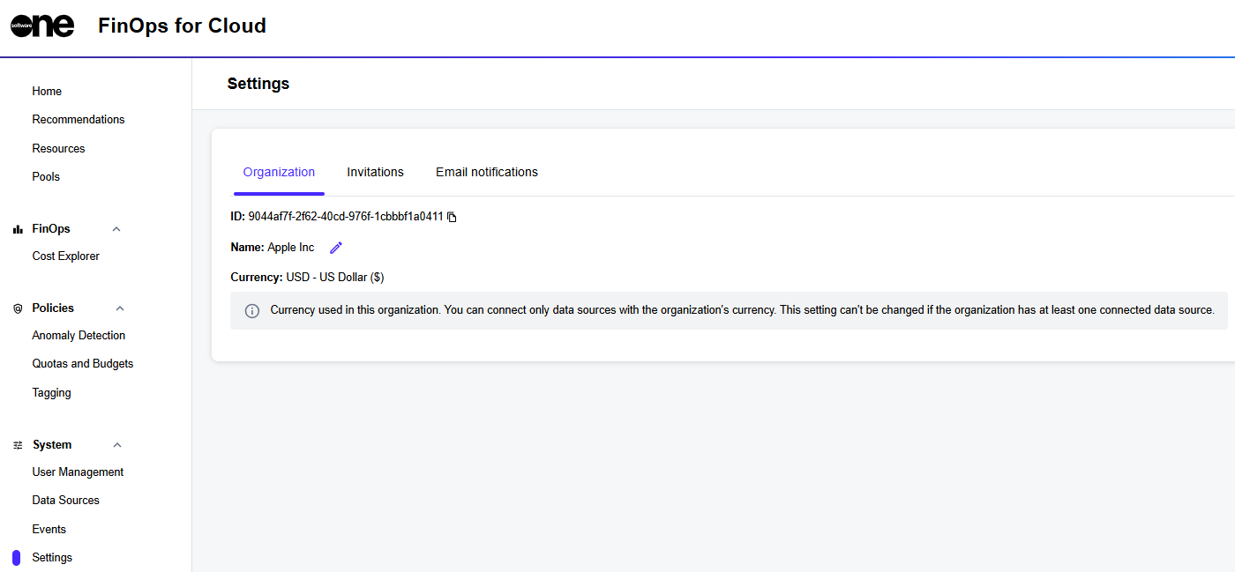Open Anomaly Detection policies
This screenshot has width=1235, height=572.
79,335
